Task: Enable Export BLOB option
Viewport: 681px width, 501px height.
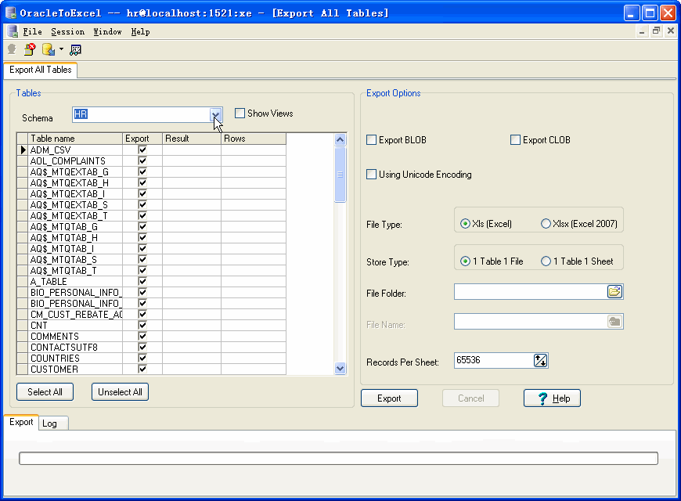Action: click(371, 140)
